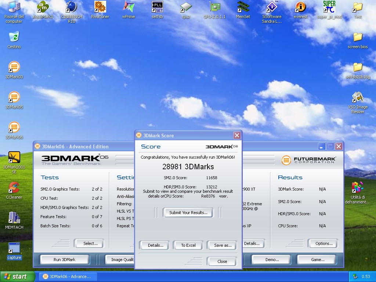Click the HDR/SM3.0 Score value 13212

pos(211,187)
